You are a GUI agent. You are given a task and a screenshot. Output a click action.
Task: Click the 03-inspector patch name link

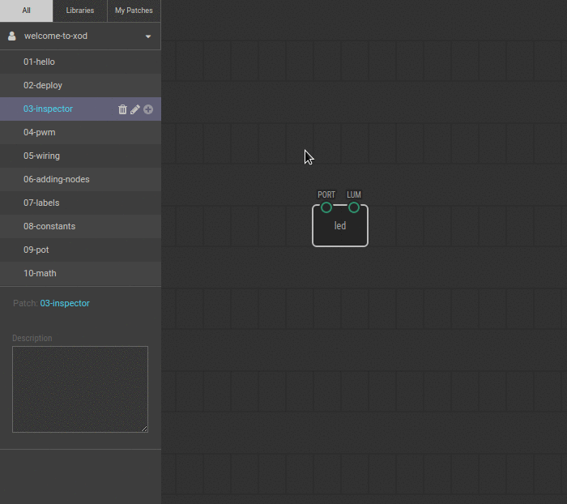click(65, 303)
